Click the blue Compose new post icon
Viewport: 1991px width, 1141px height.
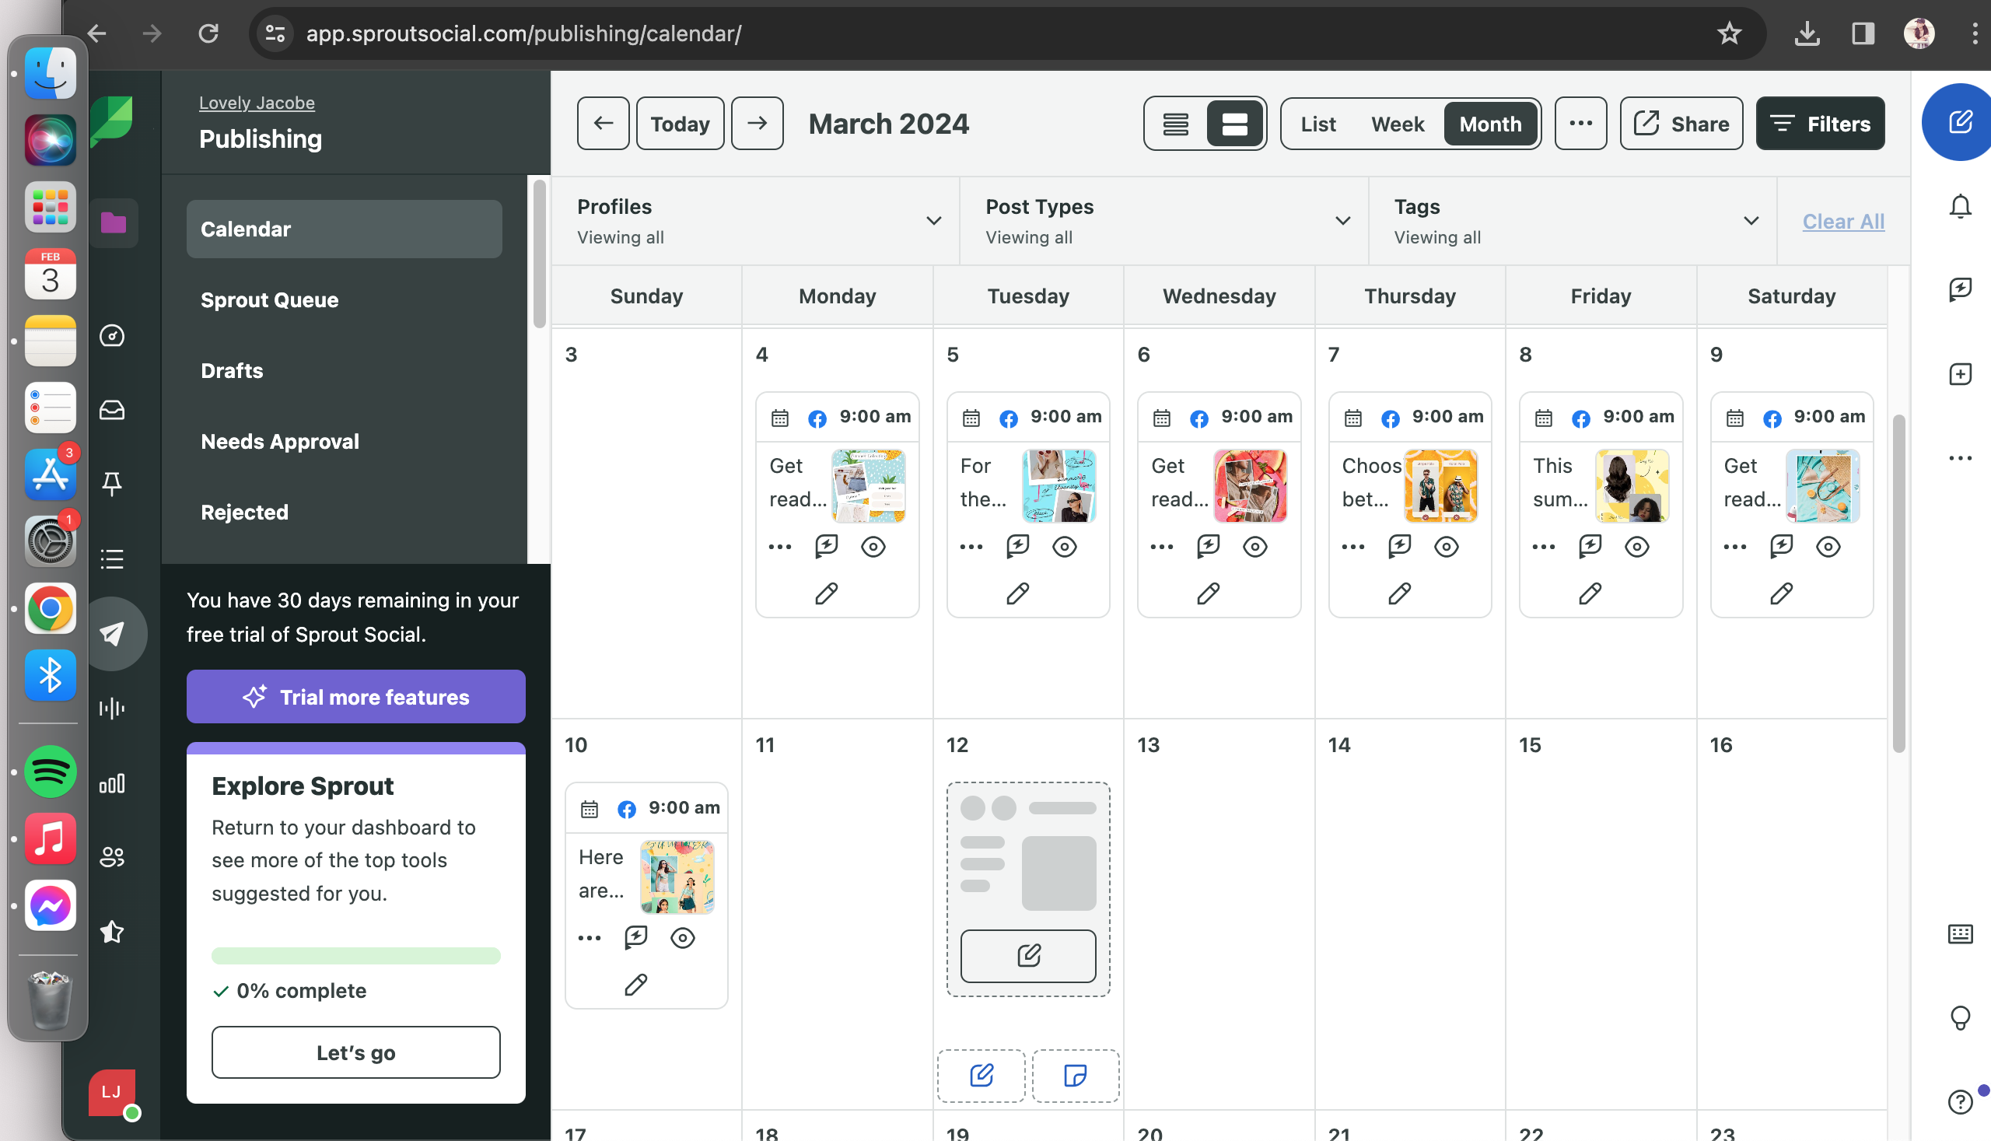tap(1959, 122)
